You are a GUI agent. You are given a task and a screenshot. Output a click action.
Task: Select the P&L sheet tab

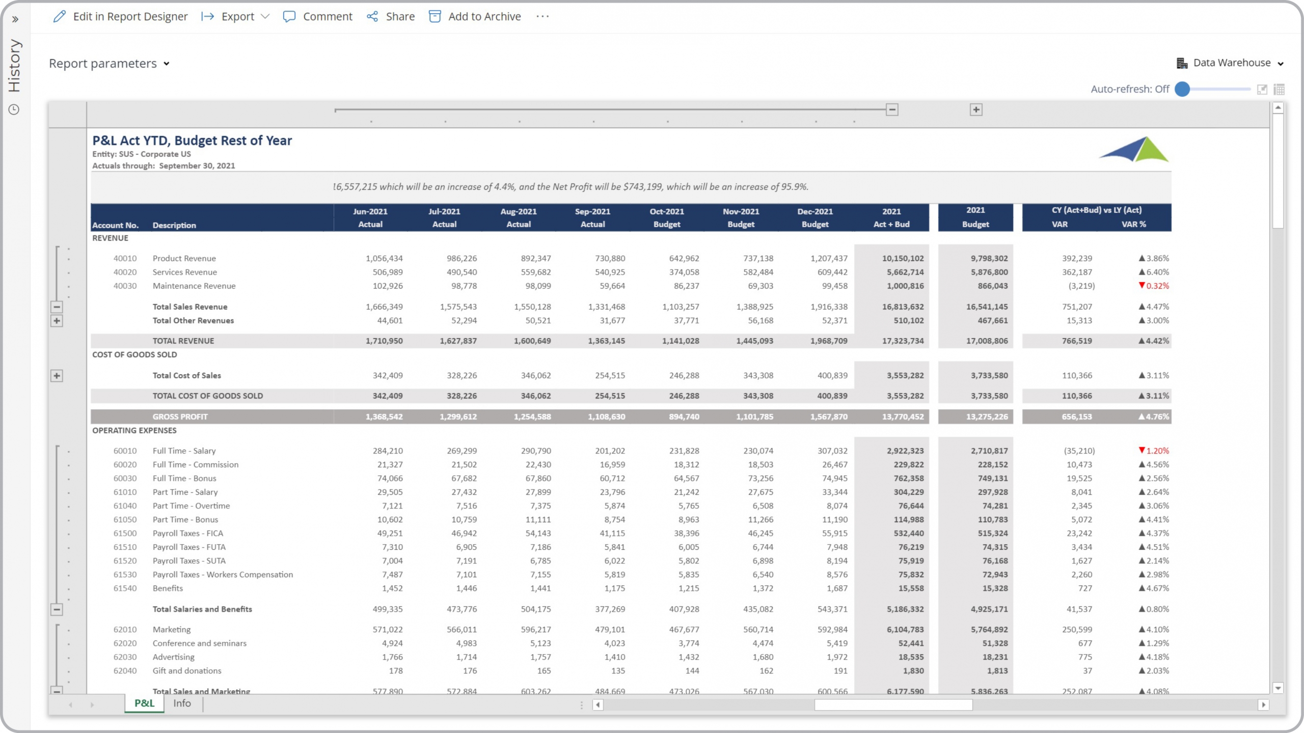click(144, 703)
